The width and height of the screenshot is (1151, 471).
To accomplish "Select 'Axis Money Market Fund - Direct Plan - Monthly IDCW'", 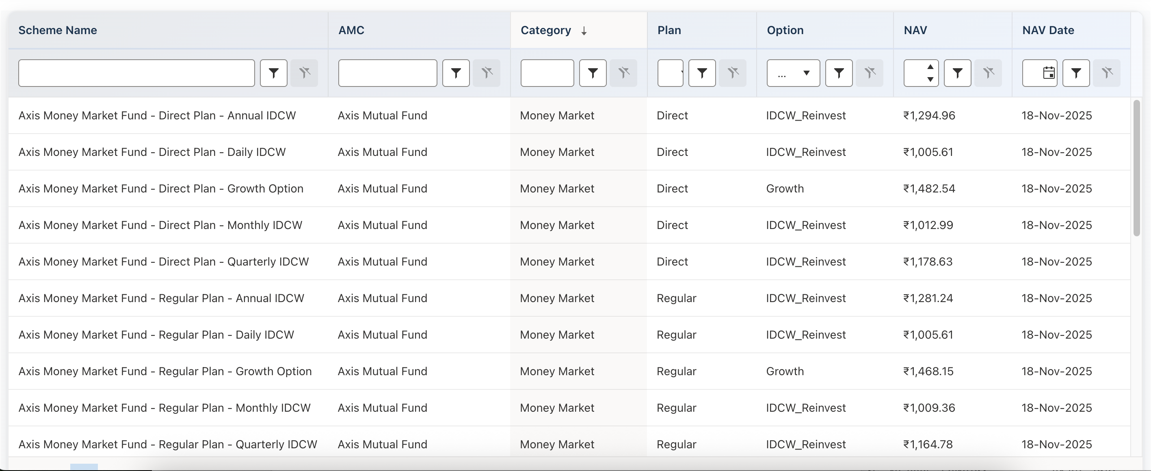I will point(160,225).
